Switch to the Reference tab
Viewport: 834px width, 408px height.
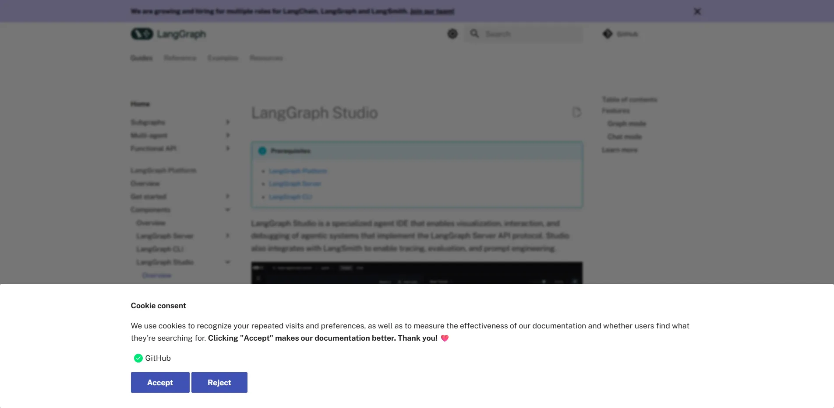[x=180, y=58]
